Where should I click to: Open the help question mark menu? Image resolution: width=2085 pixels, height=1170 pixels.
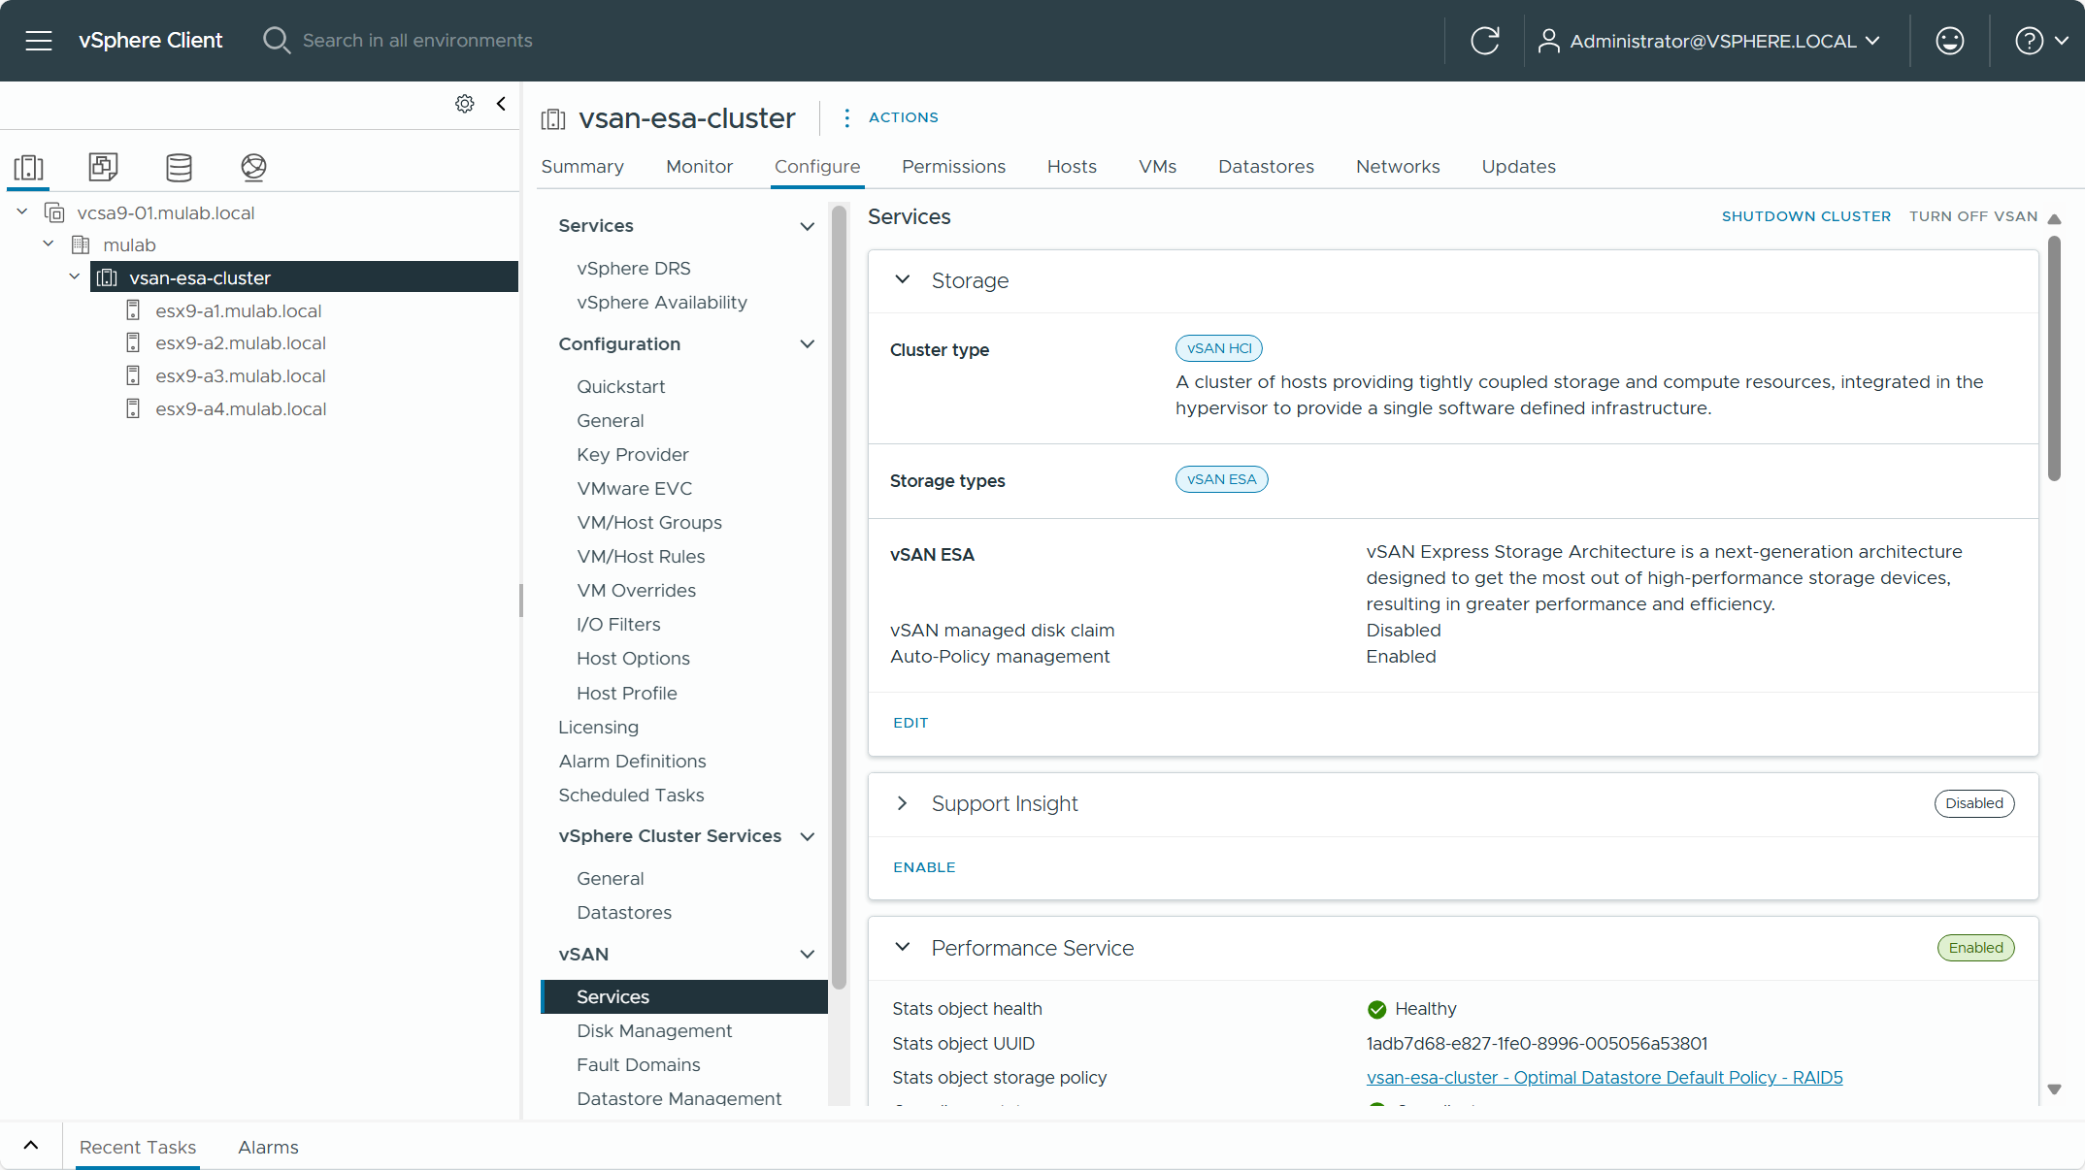coord(2041,41)
